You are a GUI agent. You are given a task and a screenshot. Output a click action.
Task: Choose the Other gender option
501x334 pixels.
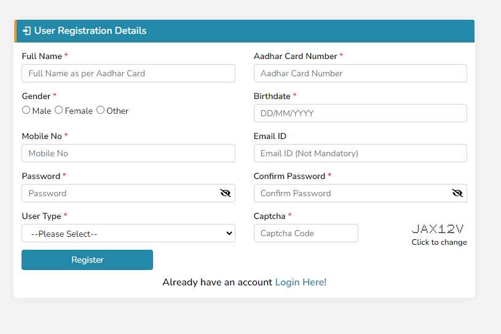[100, 110]
